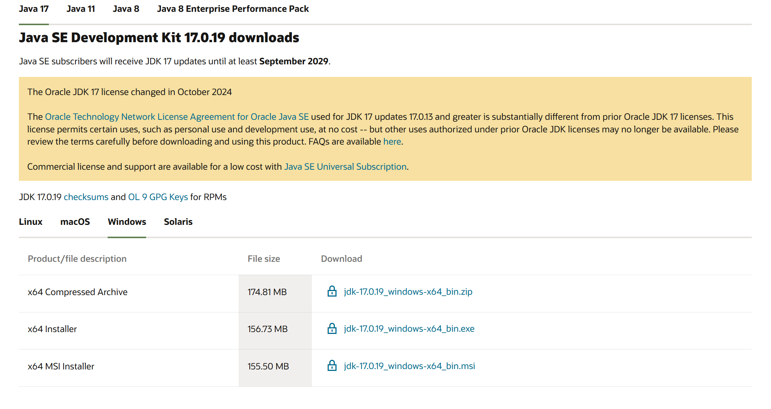Select the Windows downloads tab
The height and width of the screenshot is (409, 771).
coord(127,222)
